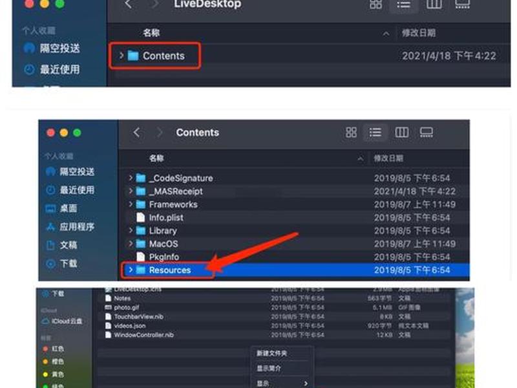Expand the _MASReceipt folder
The height and width of the screenshot is (388, 517).
[131, 191]
